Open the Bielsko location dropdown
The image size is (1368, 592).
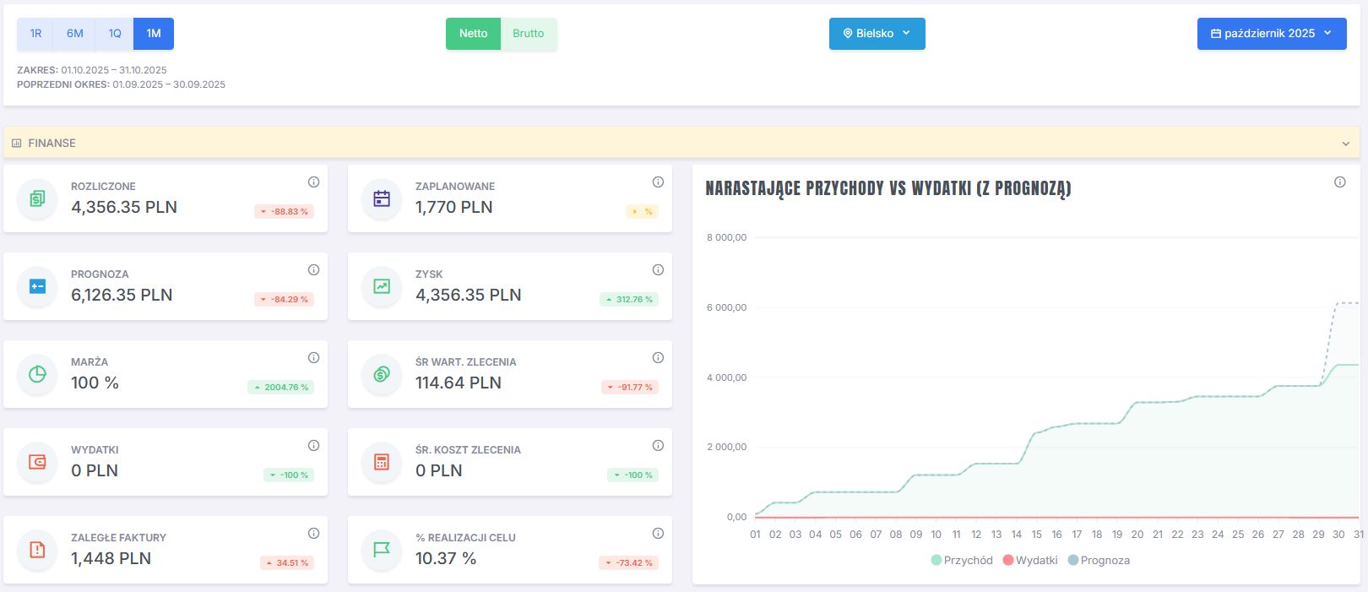tap(877, 34)
